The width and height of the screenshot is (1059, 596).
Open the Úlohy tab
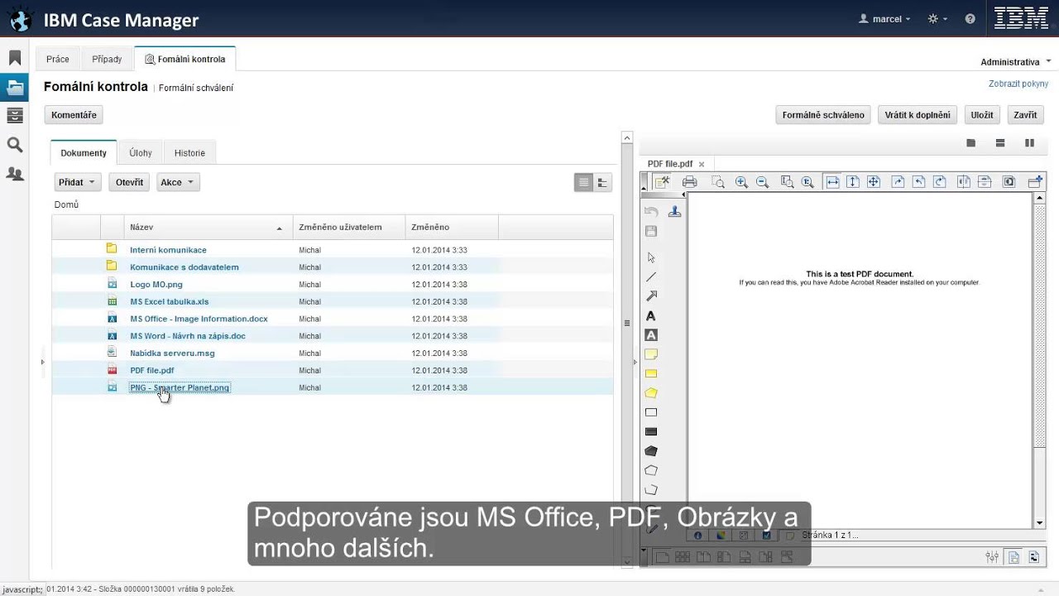pos(141,153)
